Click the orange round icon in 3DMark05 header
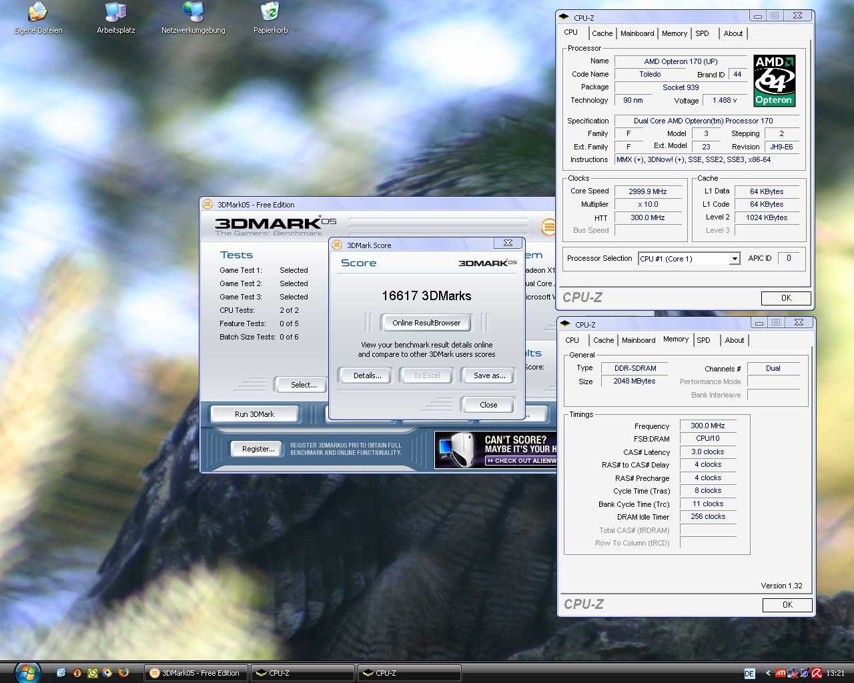Viewport: 854px width, 683px height. tap(548, 227)
